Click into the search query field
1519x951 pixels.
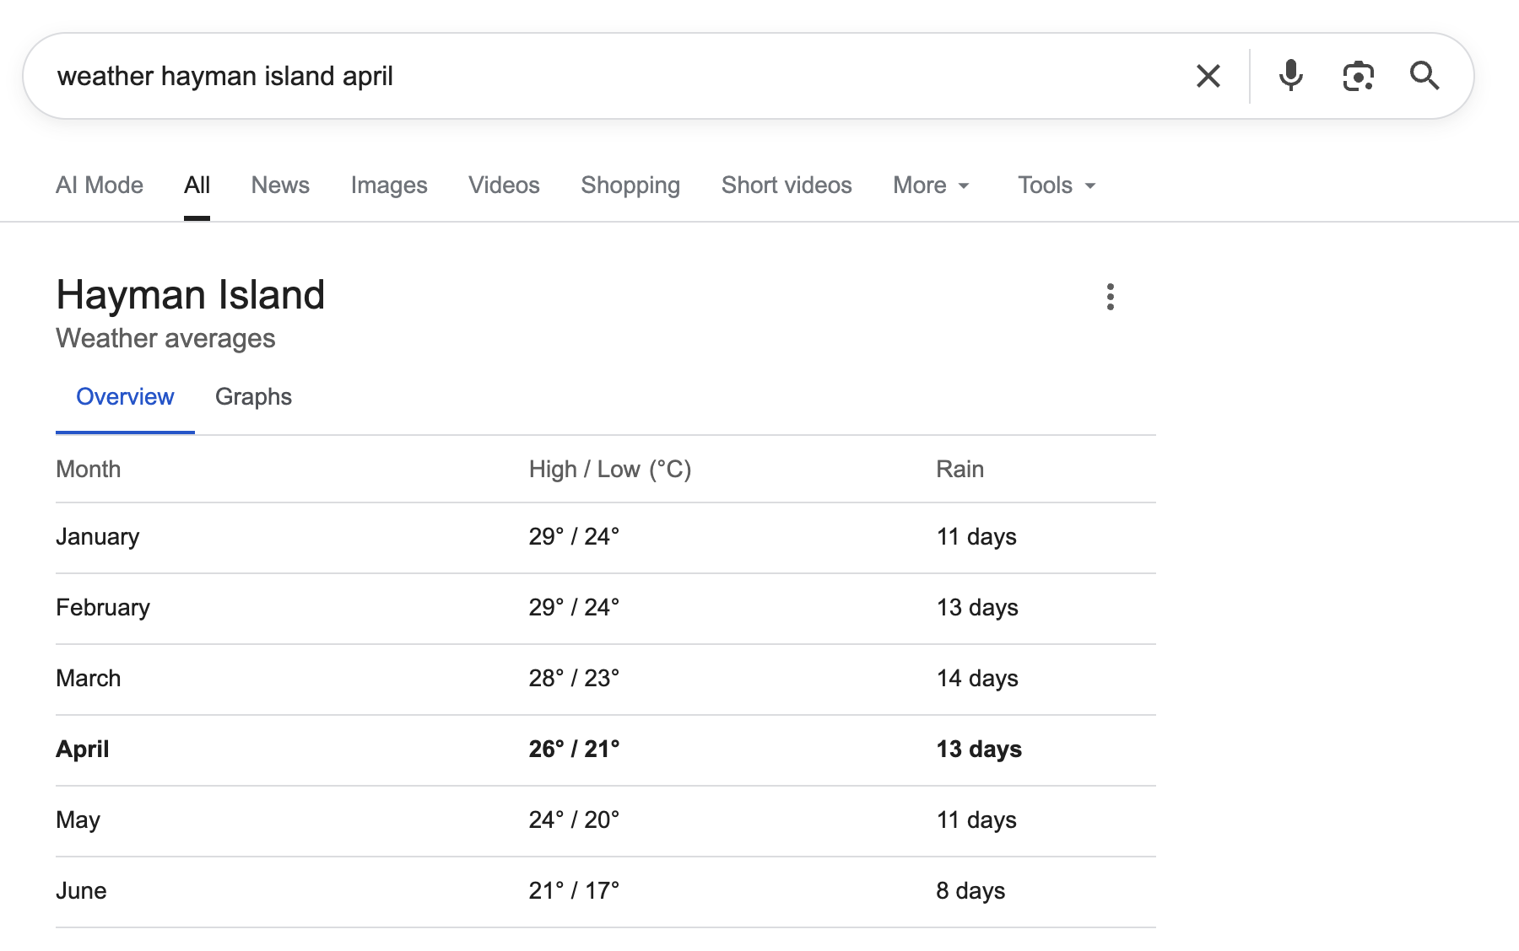coord(591,76)
